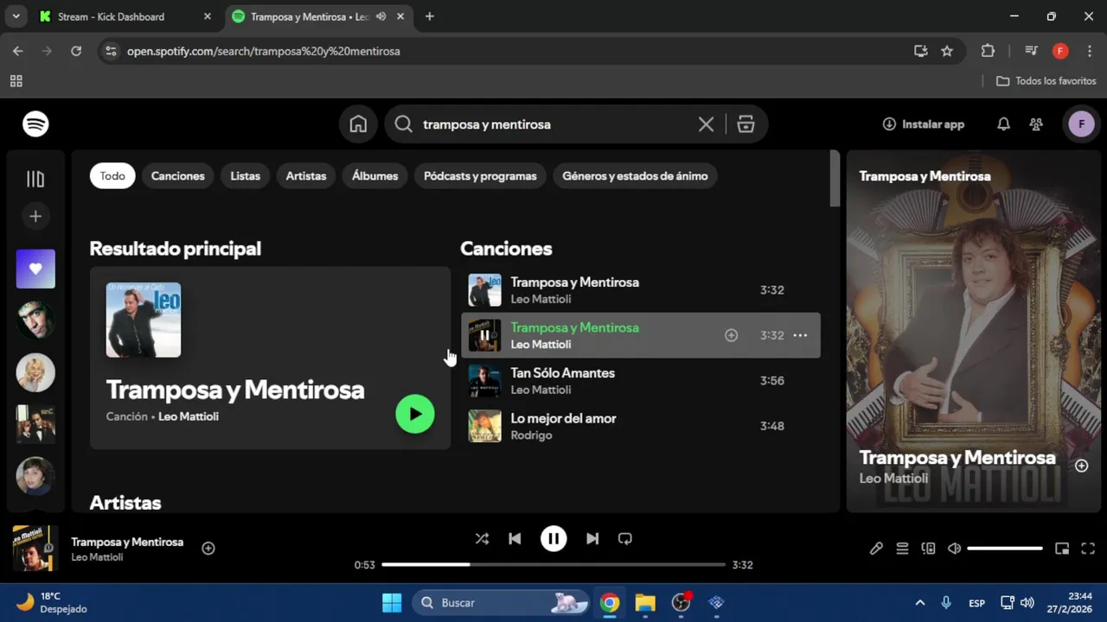This screenshot has width=1107, height=622.
Task: Open File Explorer from taskbar
Action: pos(645,602)
